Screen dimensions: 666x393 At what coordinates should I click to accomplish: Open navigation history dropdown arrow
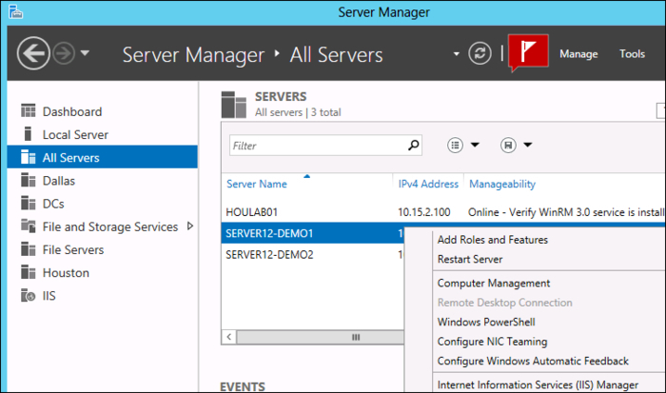pyautogui.click(x=85, y=53)
